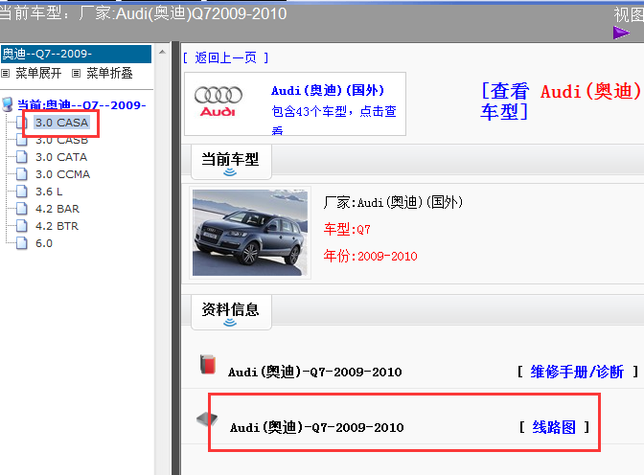Click Audi(奥迪)-Q7-2009-2010 in repair manual row

[x=315, y=372]
